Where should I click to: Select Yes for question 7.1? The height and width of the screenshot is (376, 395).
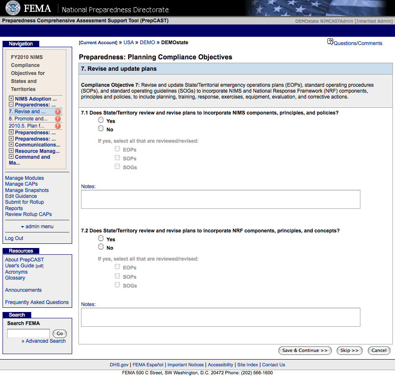101,120
